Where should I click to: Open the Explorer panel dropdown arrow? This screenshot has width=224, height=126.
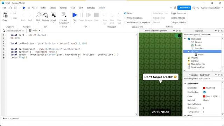216,31
